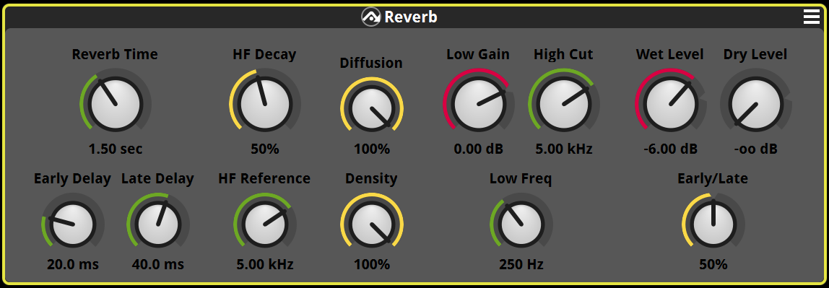
Task: Click the 100% value under Density
Action: point(372,264)
